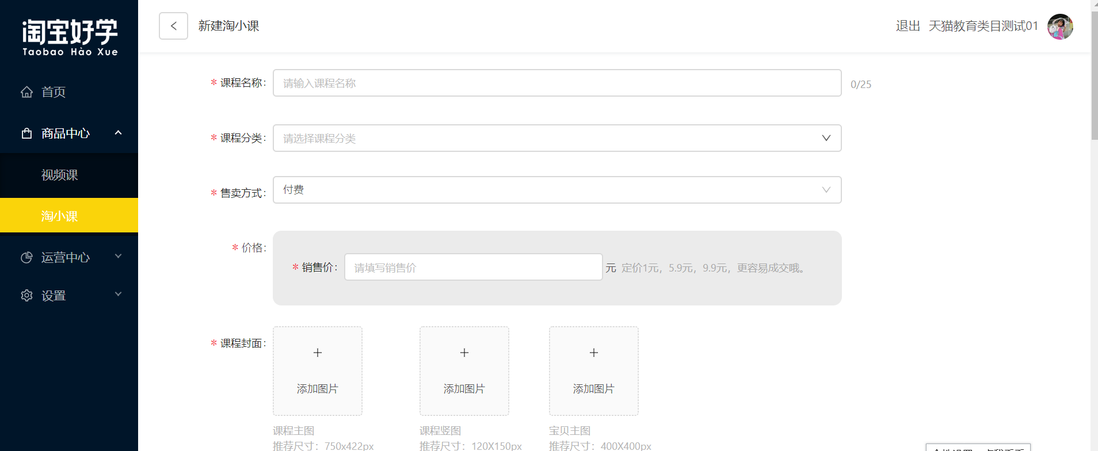1098x451 pixels.
Task: Click the 新建淘小课 page title
Action: pos(229,26)
